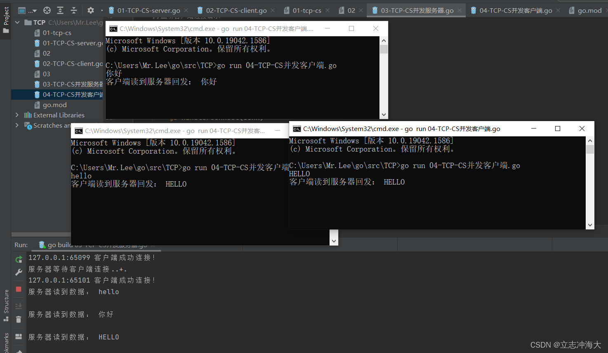Select go.mod in project tree

(x=50, y=105)
